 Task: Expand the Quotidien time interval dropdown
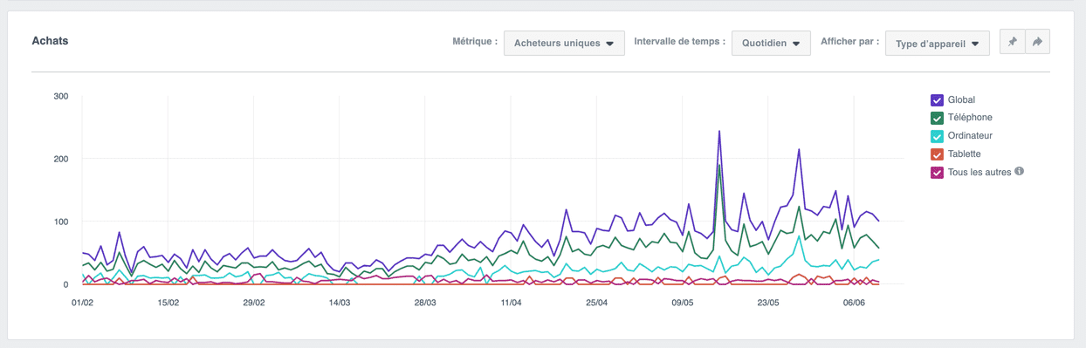[771, 43]
